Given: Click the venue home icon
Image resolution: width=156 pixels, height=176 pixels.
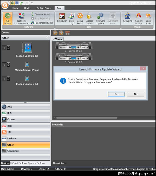Looking at the screenshot, I should point(67,33).
